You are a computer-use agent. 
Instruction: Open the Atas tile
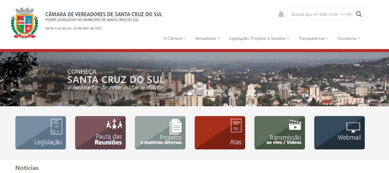(220, 132)
